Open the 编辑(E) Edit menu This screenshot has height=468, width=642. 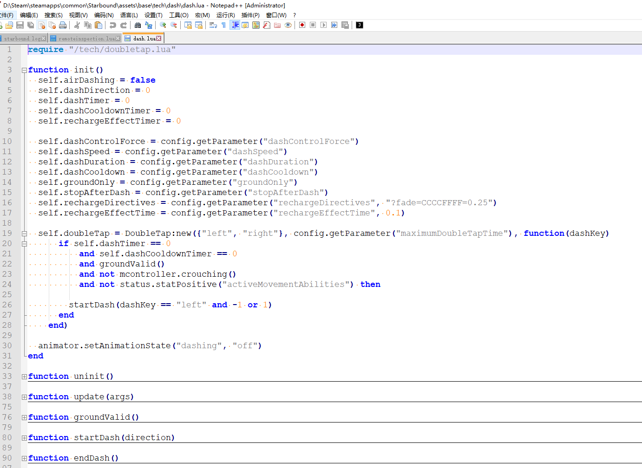[x=29, y=15]
